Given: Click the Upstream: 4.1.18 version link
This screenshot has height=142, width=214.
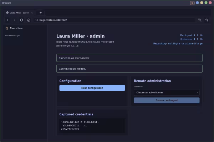Looking at the screenshot, I should 191,39.
